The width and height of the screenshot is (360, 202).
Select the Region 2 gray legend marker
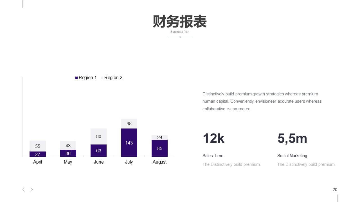102,78
